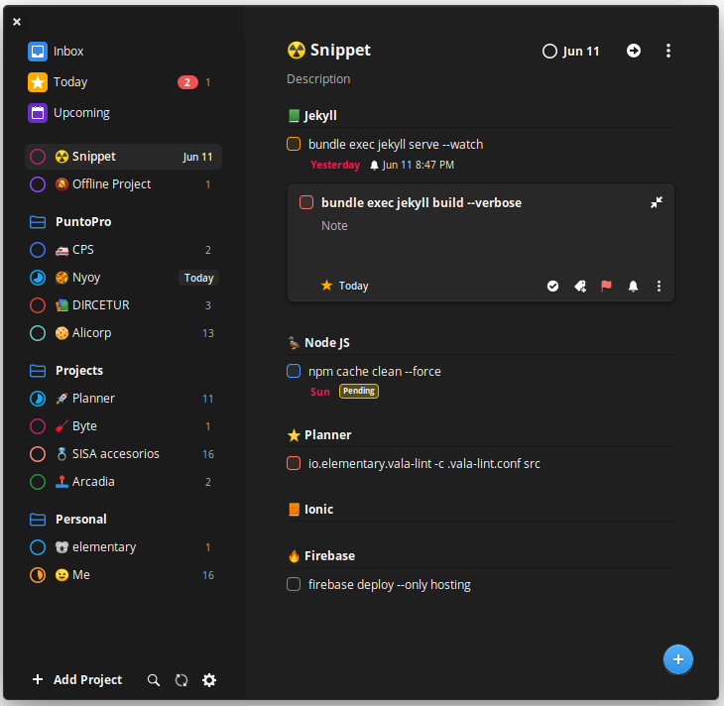Open settings gear icon
Image resolution: width=724 pixels, height=706 pixels.
[209, 680]
